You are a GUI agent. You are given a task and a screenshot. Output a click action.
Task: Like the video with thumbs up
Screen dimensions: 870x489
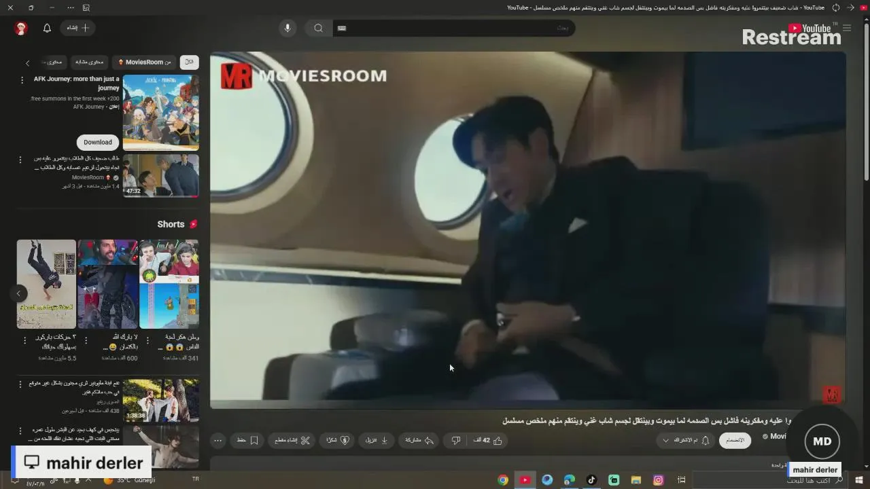click(488, 440)
